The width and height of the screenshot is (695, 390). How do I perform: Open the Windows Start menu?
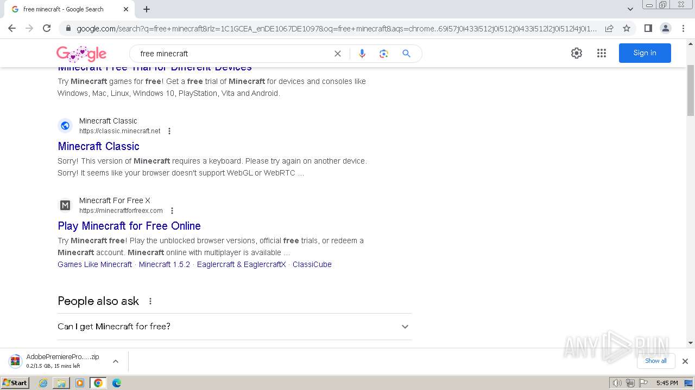point(15,383)
